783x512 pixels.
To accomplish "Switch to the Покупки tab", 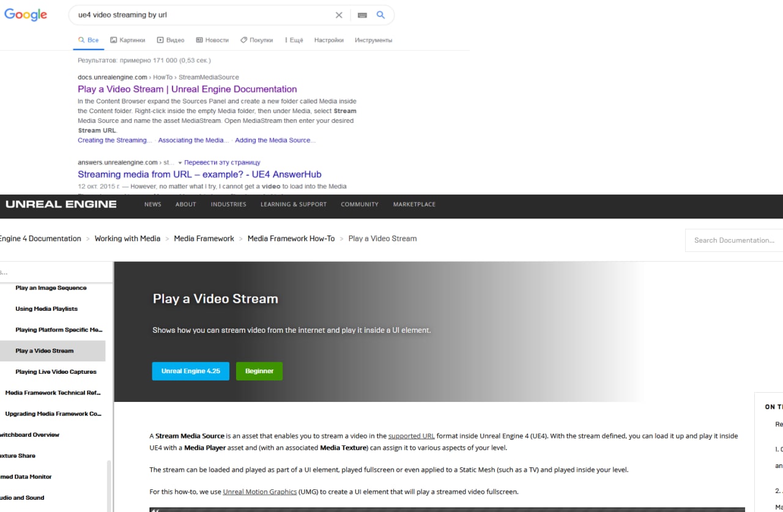I will point(256,40).
